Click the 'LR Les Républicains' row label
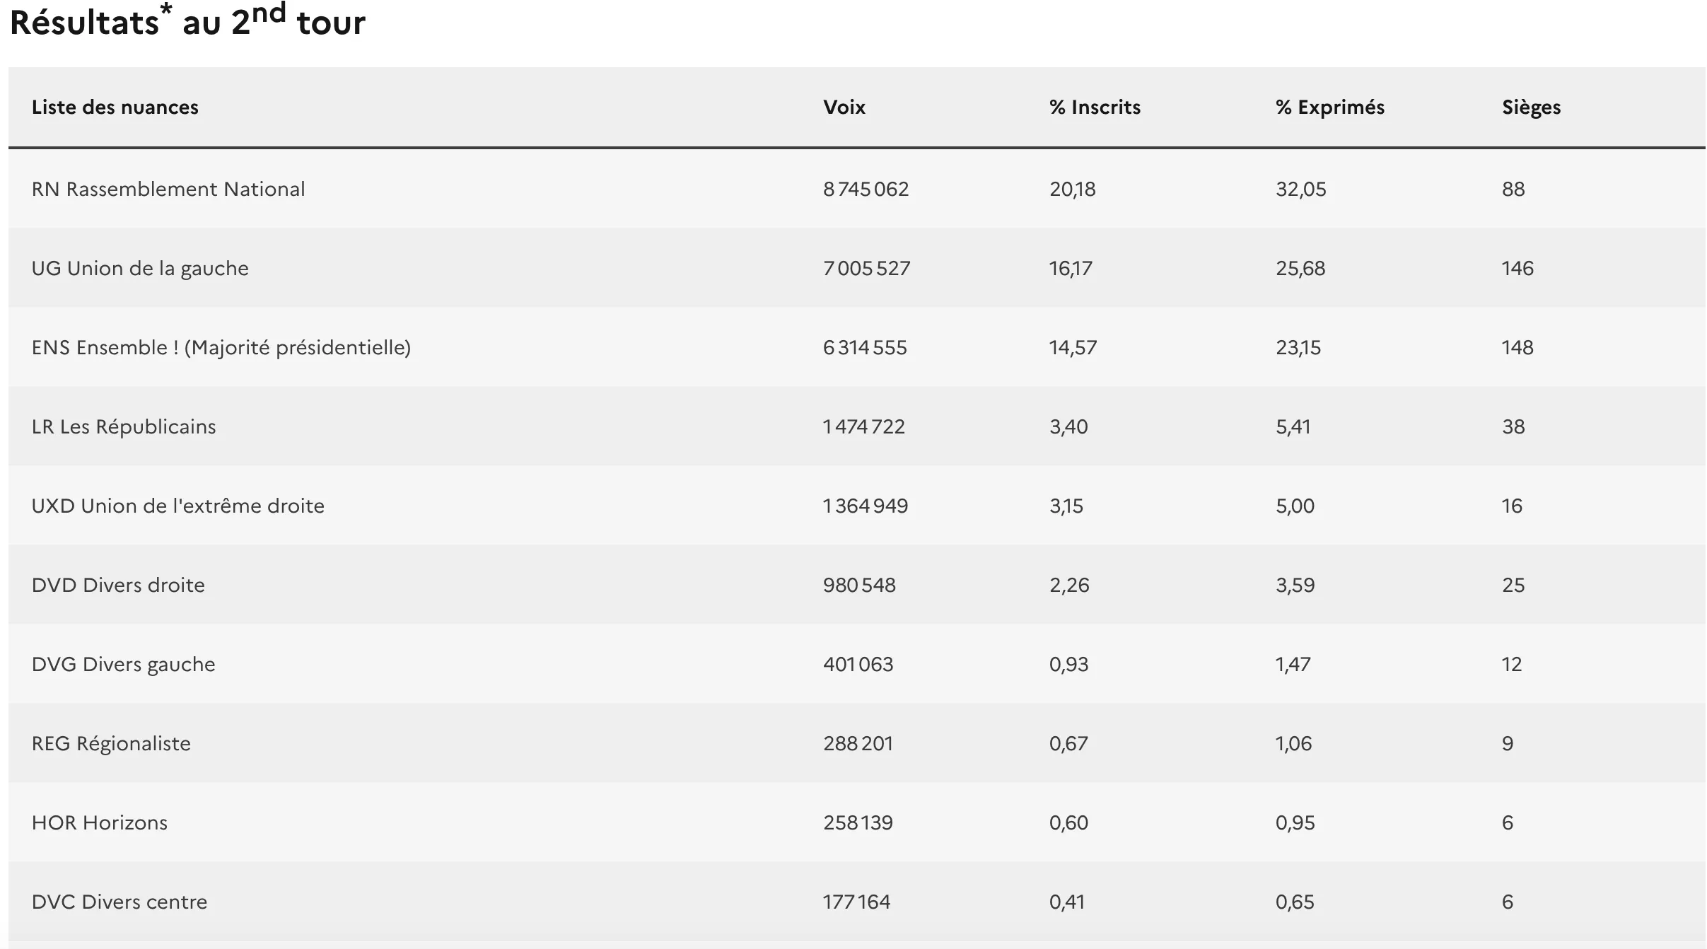The height and width of the screenshot is (949, 1707). pyautogui.click(x=124, y=427)
